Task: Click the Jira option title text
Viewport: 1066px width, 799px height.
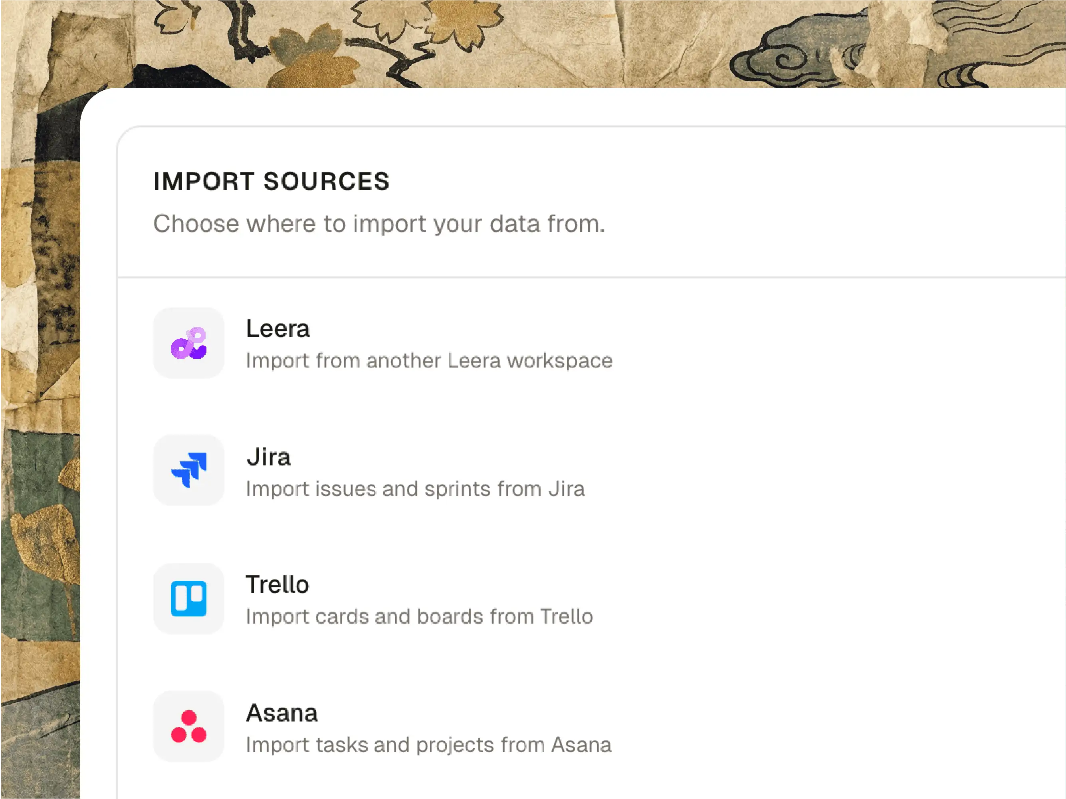Action: pyautogui.click(x=268, y=457)
